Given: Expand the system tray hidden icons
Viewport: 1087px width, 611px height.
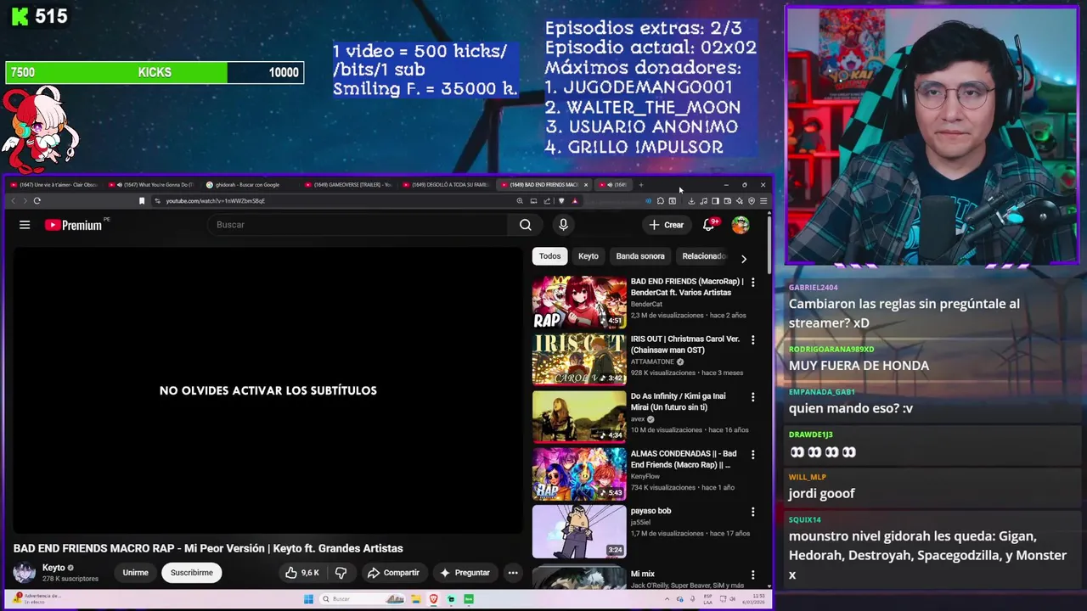Looking at the screenshot, I should [667, 599].
